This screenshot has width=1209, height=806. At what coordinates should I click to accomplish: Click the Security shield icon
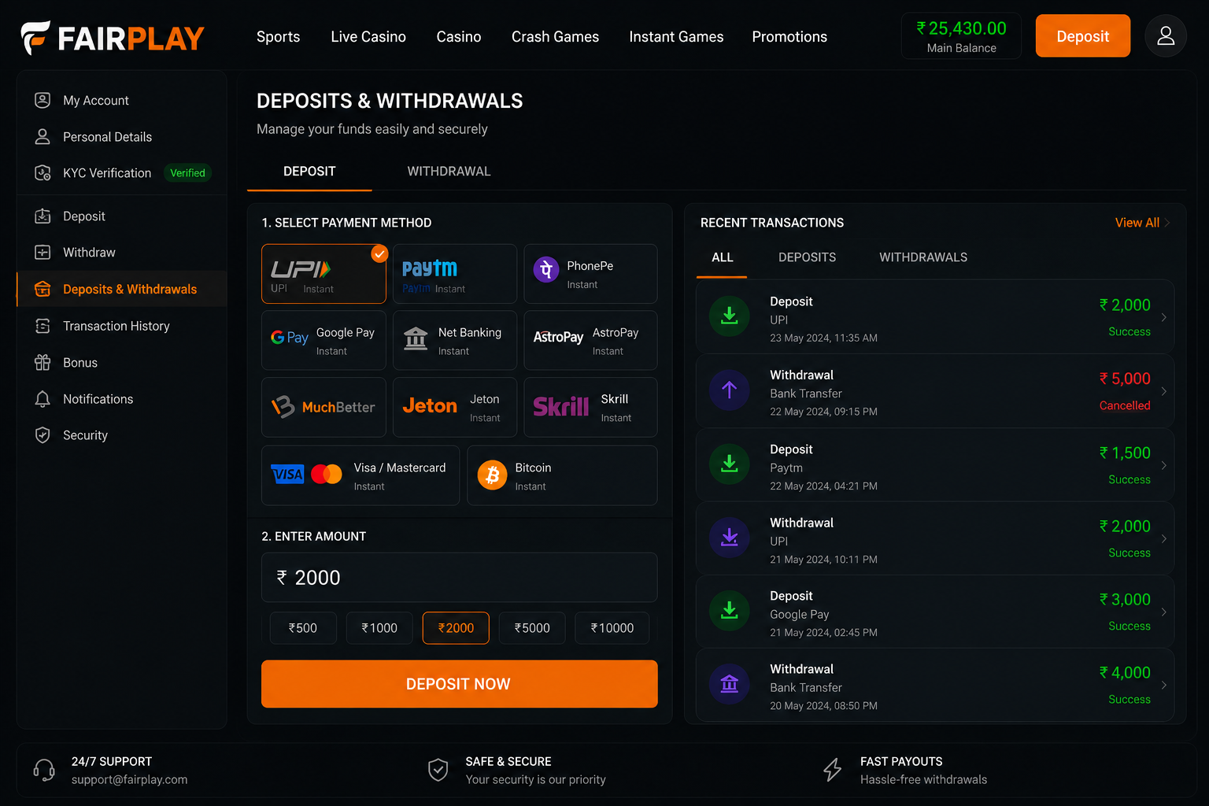[43, 435]
